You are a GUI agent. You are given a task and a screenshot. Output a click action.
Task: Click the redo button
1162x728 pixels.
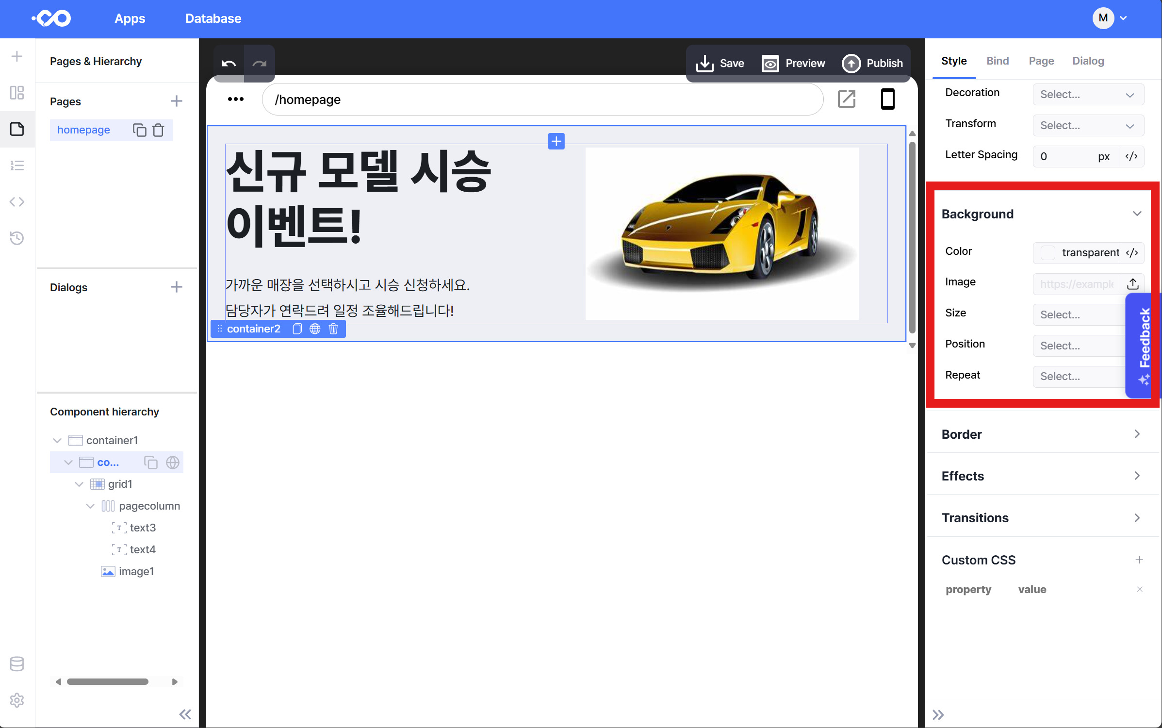[260, 63]
